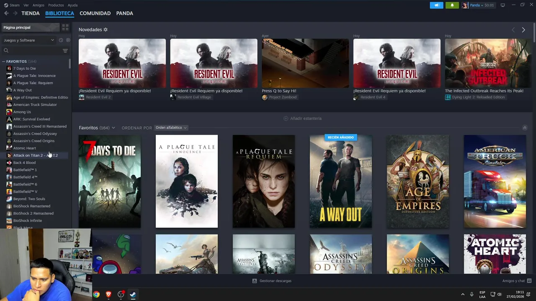Open Novedades settings gear
This screenshot has width=536, height=301.
(x=106, y=30)
